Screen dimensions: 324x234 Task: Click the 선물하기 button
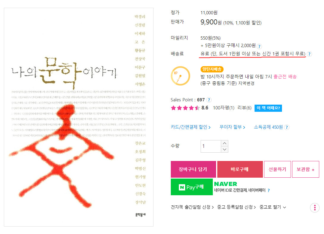click(x=277, y=169)
